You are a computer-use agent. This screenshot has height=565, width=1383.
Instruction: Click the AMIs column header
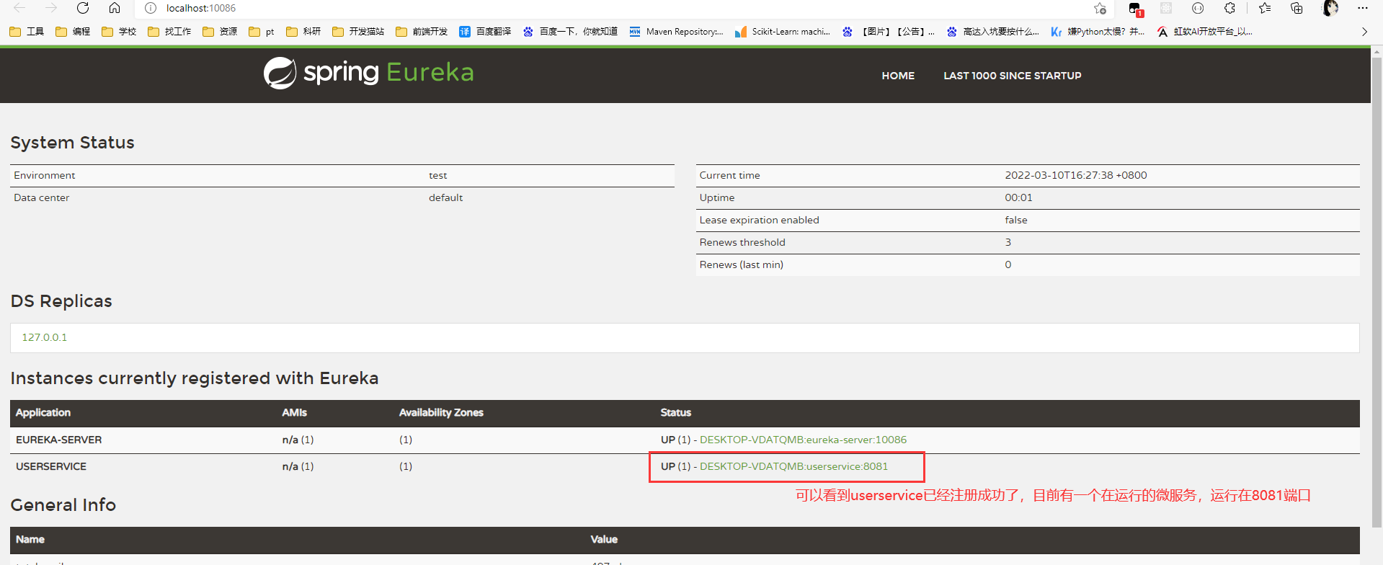[294, 412]
